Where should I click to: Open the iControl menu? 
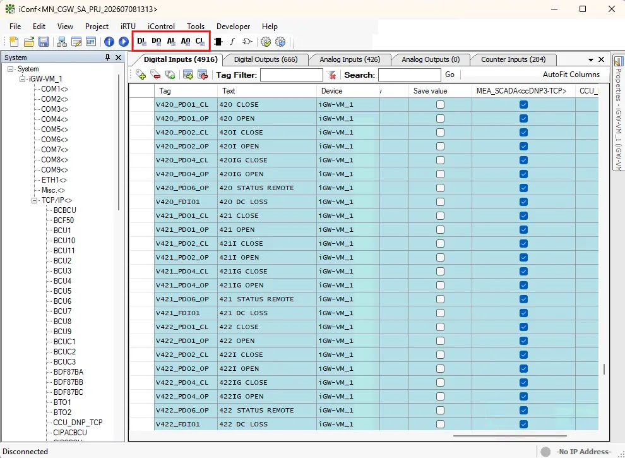161,27
